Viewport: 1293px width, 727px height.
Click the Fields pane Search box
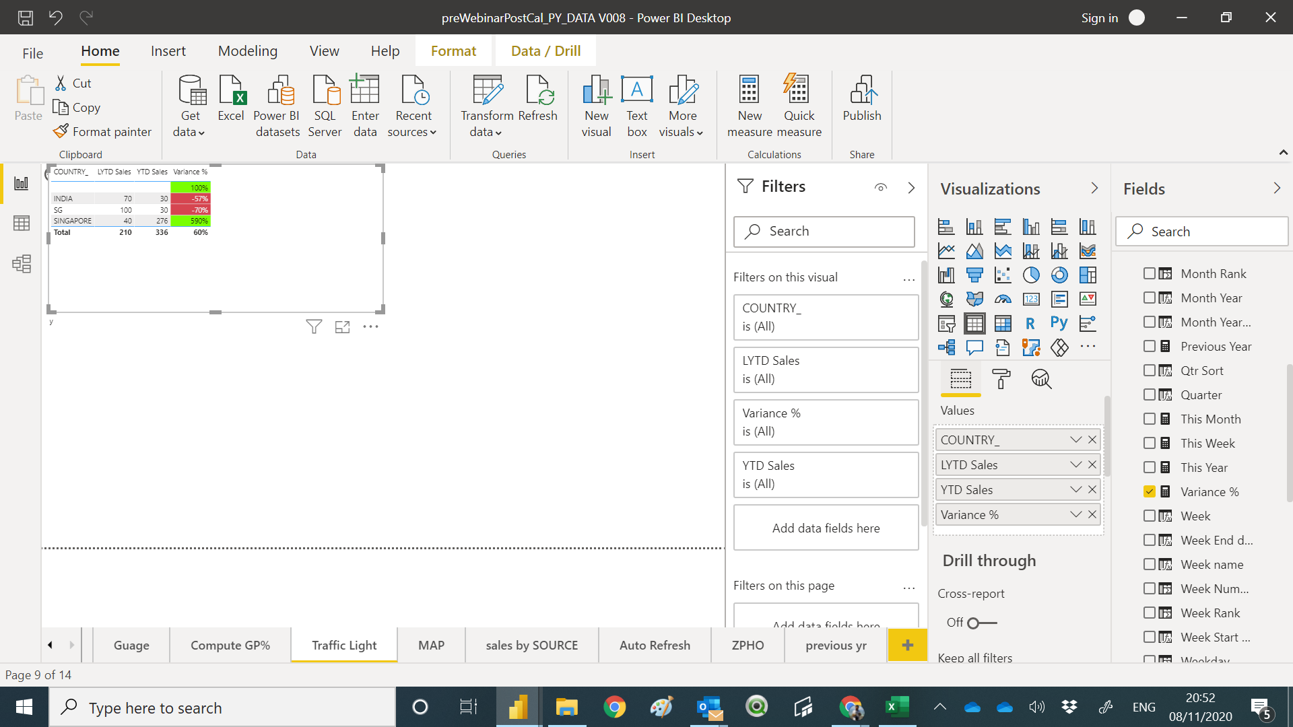[x=1202, y=232]
